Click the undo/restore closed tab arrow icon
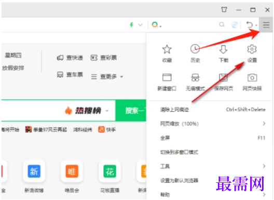The height and width of the screenshot is (200, 274). tap(250, 24)
